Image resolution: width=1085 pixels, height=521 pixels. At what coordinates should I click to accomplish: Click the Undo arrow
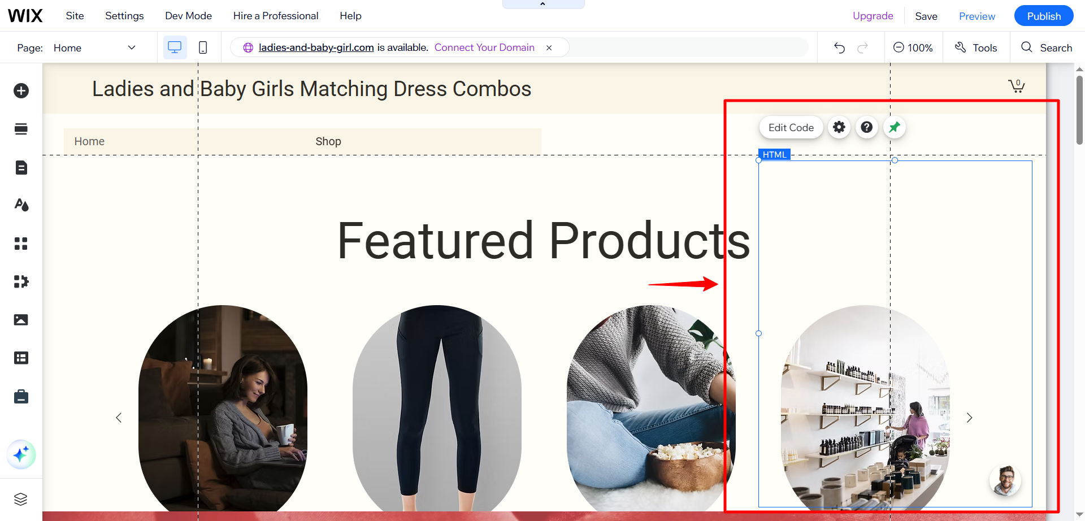click(x=839, y=47)
